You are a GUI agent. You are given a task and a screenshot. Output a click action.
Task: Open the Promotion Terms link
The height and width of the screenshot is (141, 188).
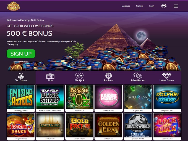[x=21, y=62]
